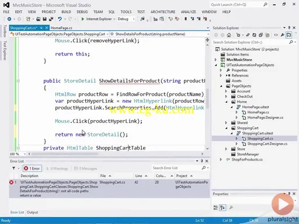Collapse the UITestAutomationPageObjects project

coord(216,65)
